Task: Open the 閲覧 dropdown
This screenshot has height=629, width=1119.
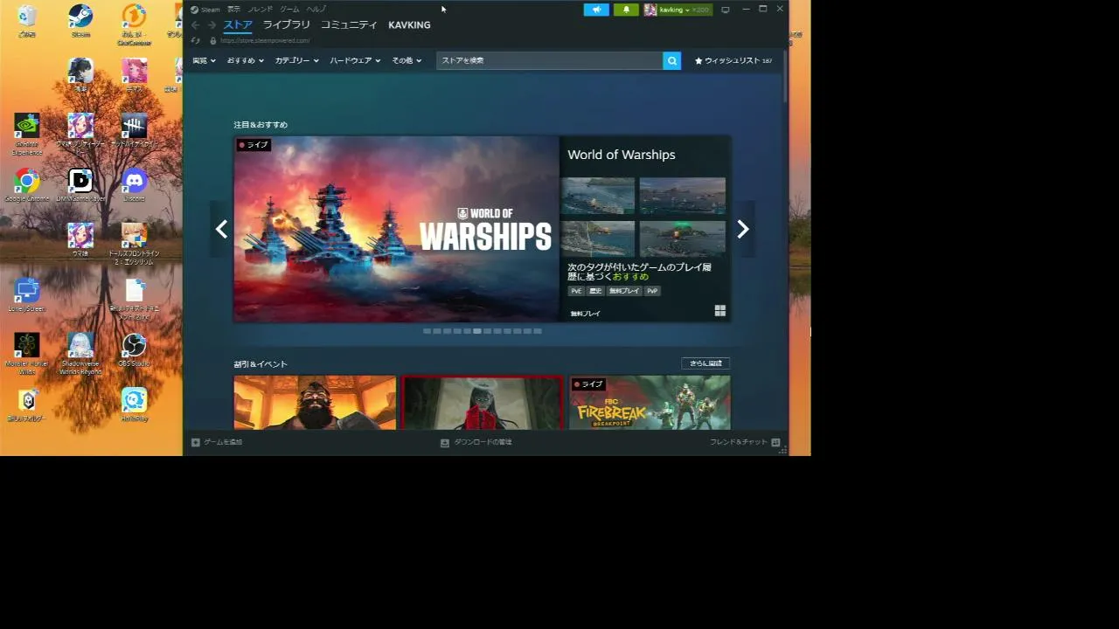Action: pyautogui.click(x=204, y=60)
